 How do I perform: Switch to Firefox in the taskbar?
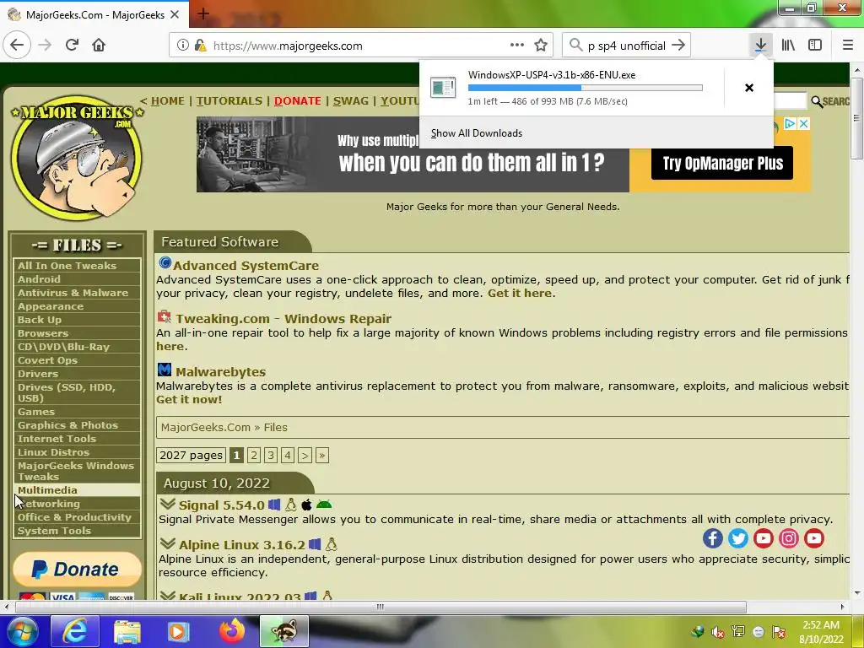click(232, 631)
